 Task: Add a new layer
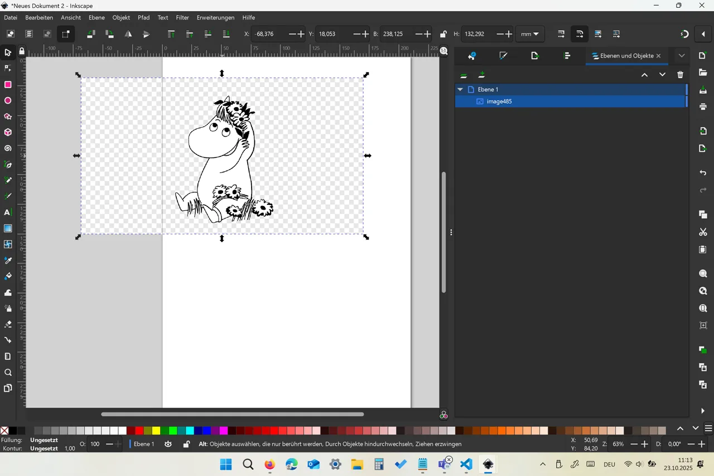point(481,75)
